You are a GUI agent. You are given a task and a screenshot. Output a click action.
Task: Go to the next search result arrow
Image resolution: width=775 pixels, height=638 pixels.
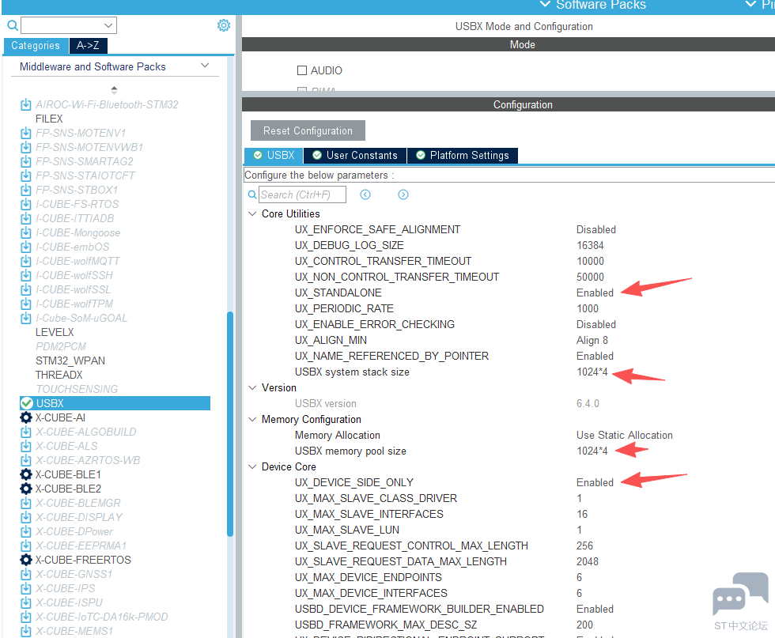coord(403,194)
